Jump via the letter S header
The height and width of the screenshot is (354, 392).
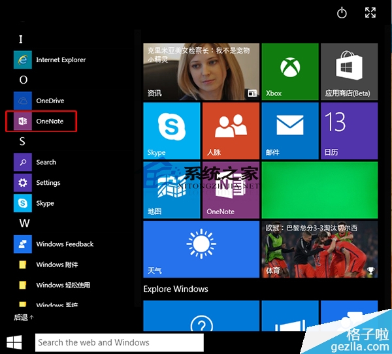(22, 142)
